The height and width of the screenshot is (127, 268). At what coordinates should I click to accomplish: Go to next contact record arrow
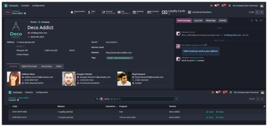click(x=262, y=12)
